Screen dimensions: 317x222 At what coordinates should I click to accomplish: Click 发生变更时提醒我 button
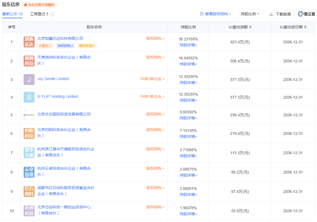(x=39, y=5)
